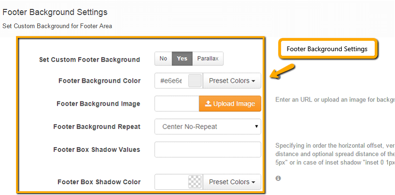Screen dimensions: 395x195
Task: Click the Upload Image button
Action: [x=230, y=104]
